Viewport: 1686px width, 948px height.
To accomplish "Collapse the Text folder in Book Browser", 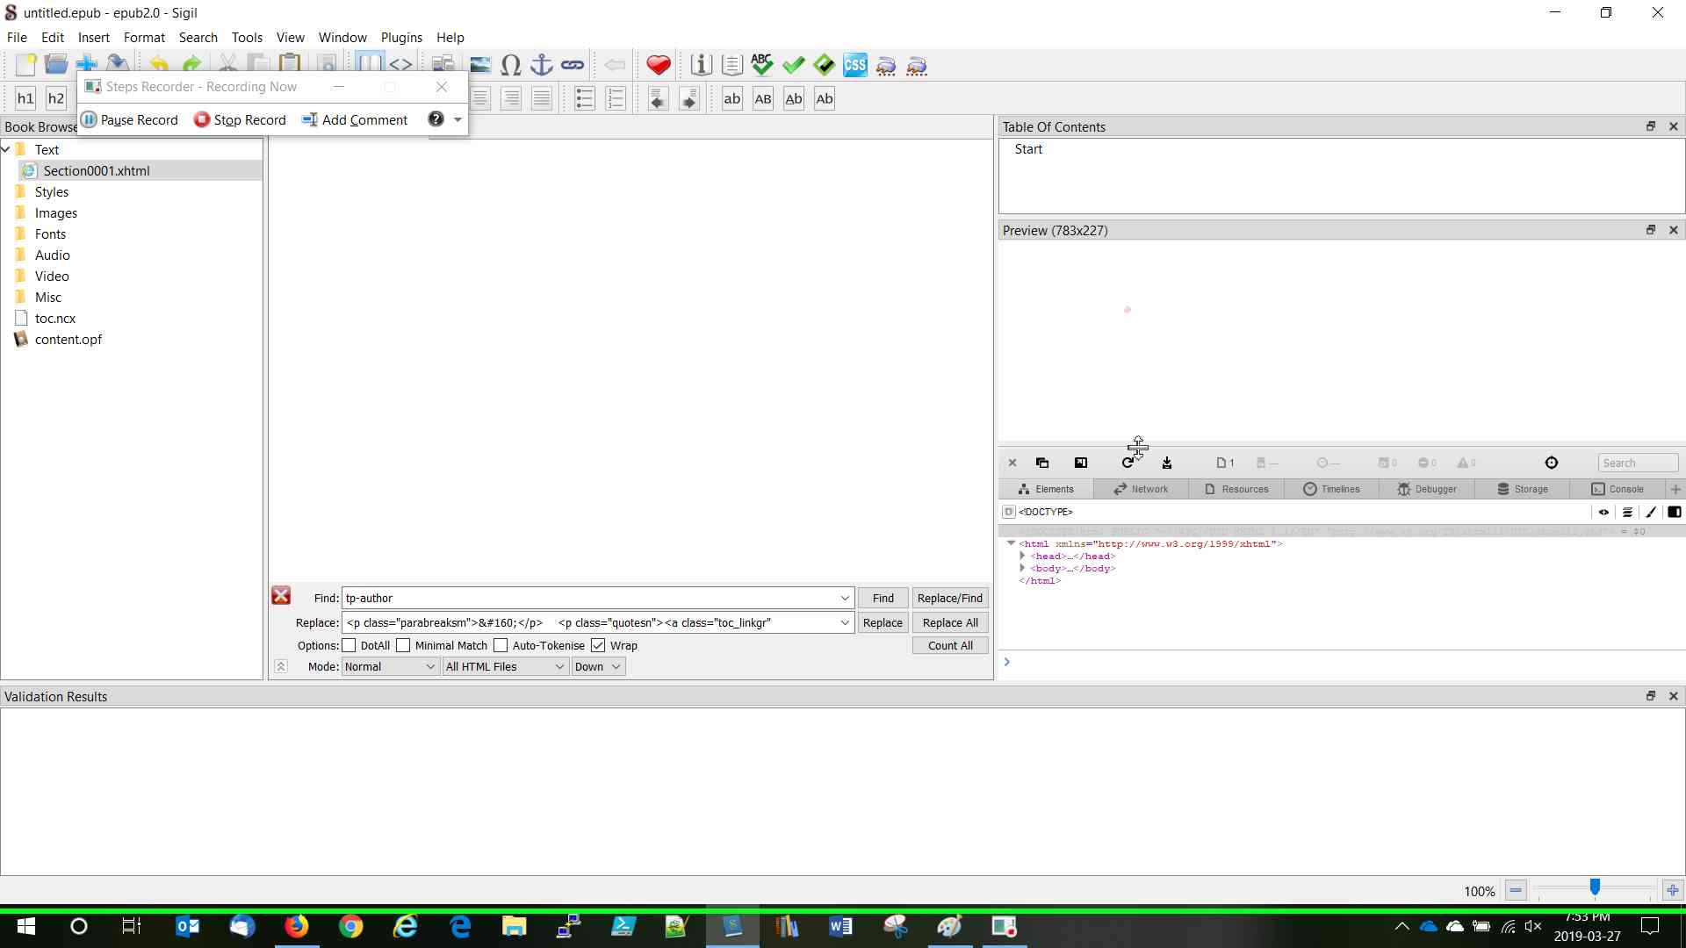I will click(6, 149).
